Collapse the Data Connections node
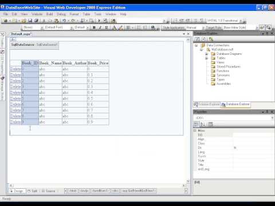The height and width of the screenshot is (206, 275). point(196,45)
